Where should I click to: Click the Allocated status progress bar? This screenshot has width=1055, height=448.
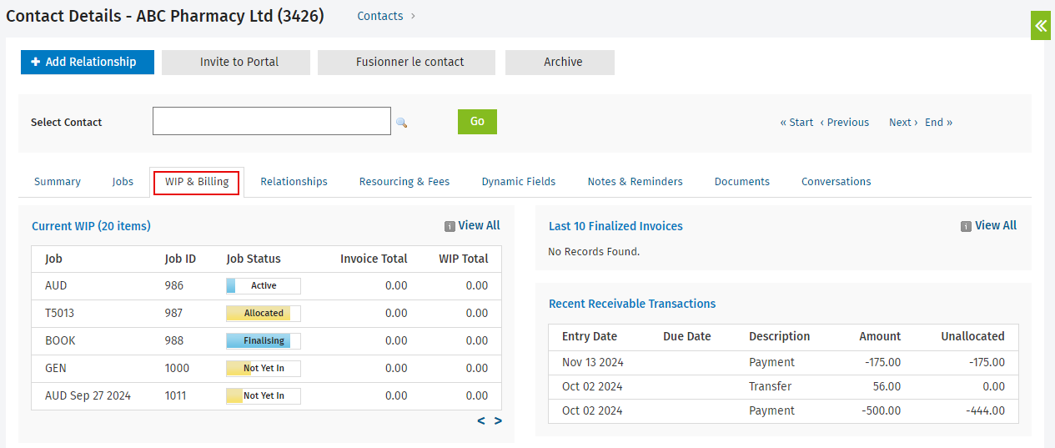pyautogui.click(x=264, y=314)
